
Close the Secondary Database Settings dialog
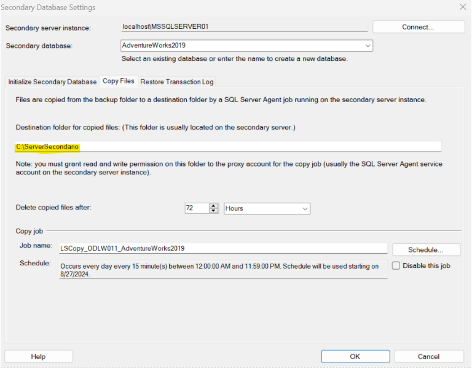[462, 7]
